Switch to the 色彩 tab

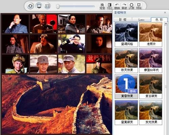(159, 20)
